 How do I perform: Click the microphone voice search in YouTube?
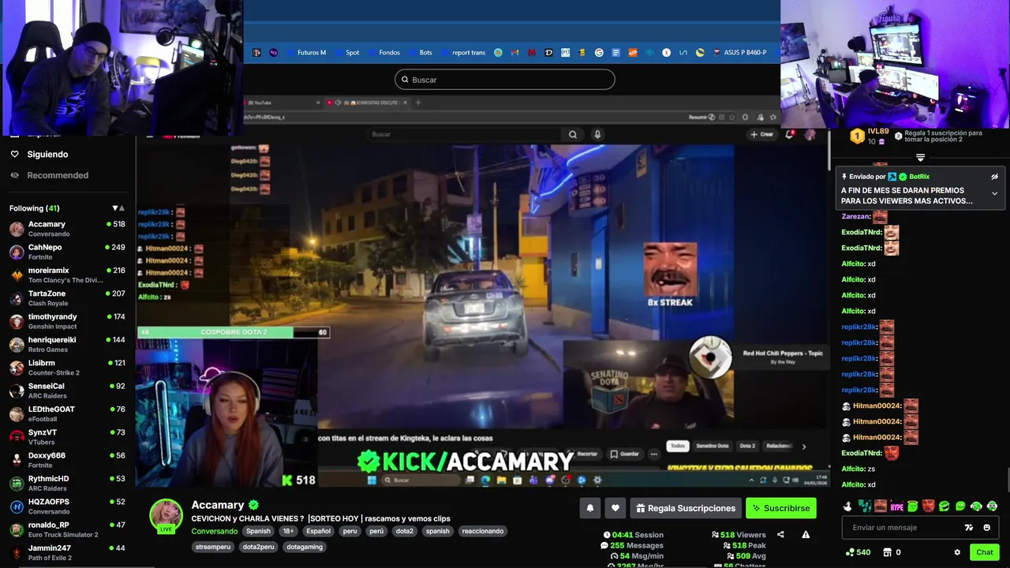(x=597, y=134)
